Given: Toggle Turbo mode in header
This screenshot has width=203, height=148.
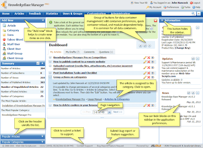Looking at the screenshot, I should pyautogui.click(x=186, y=7).
